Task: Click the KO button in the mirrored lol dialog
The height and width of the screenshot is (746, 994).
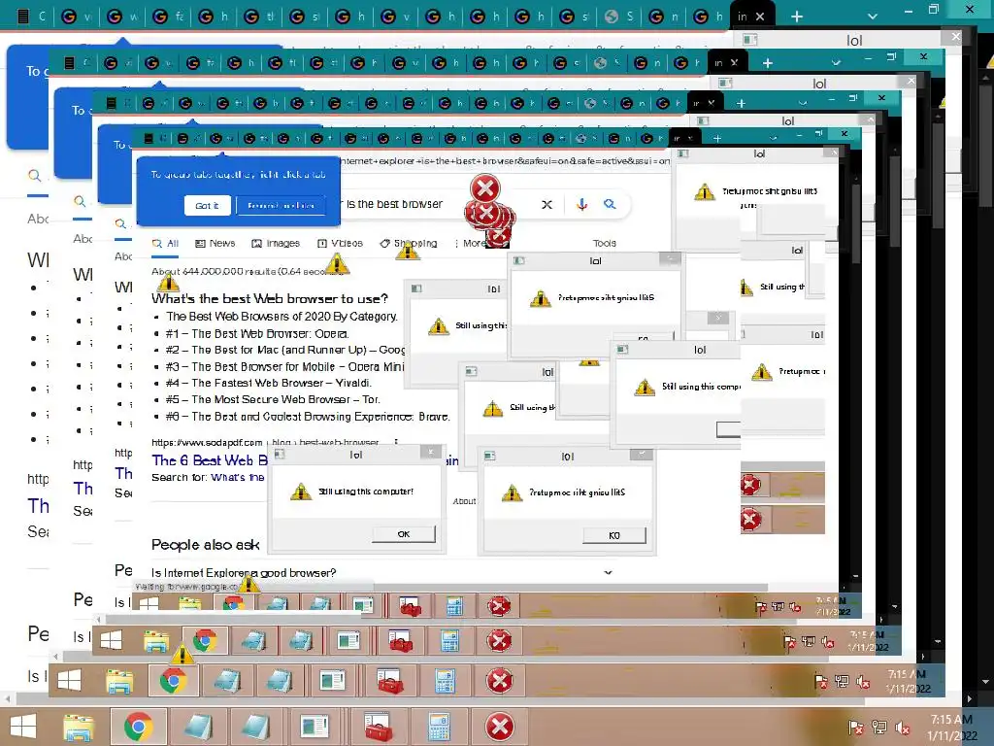Action: (x=613, y=536)
